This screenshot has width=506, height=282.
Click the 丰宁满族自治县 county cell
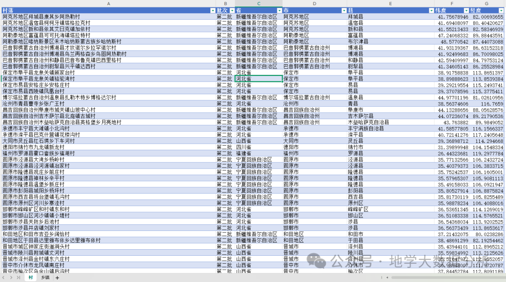pyautogui.click(x=390, y=128)
